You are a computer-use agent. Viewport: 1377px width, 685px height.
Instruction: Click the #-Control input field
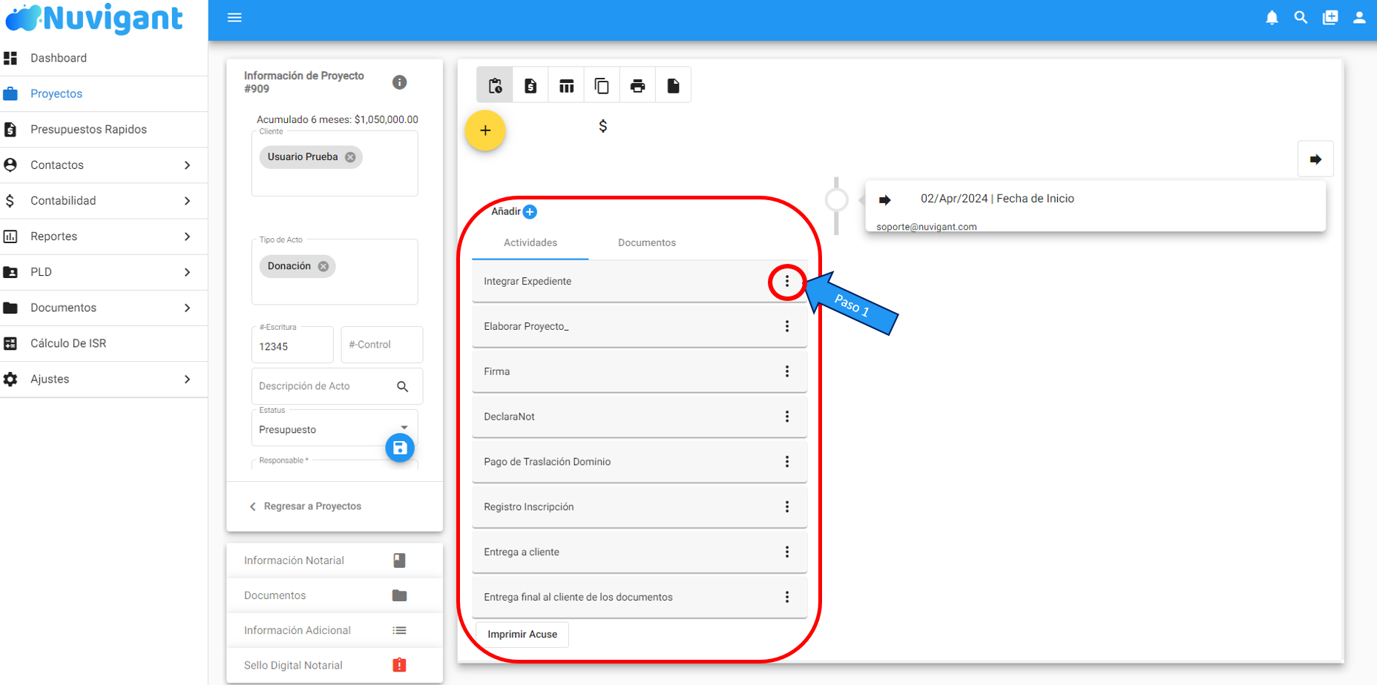(x=382, y=345)
